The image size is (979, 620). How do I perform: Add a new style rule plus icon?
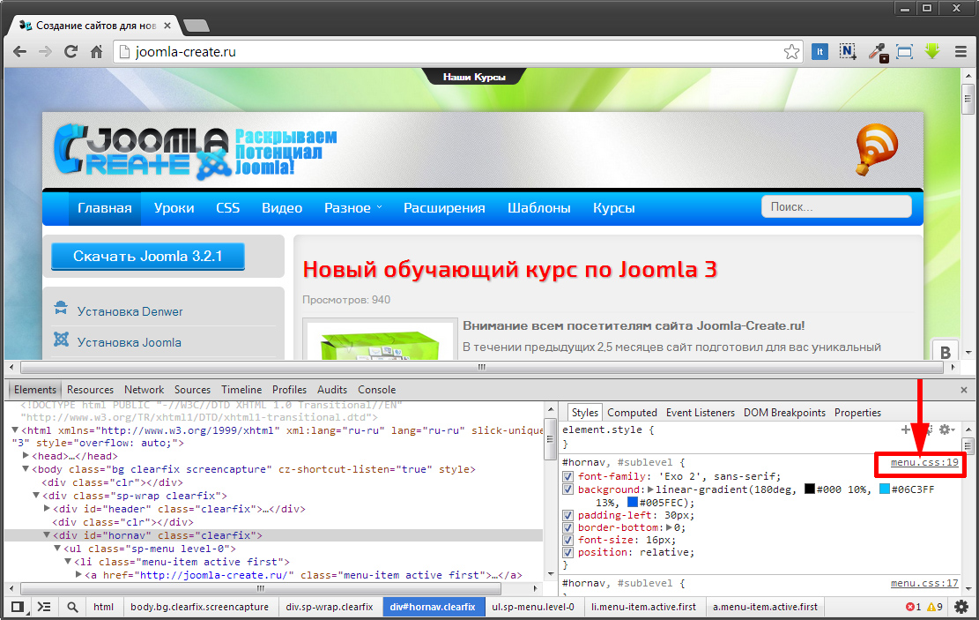(x=905, y=430)
